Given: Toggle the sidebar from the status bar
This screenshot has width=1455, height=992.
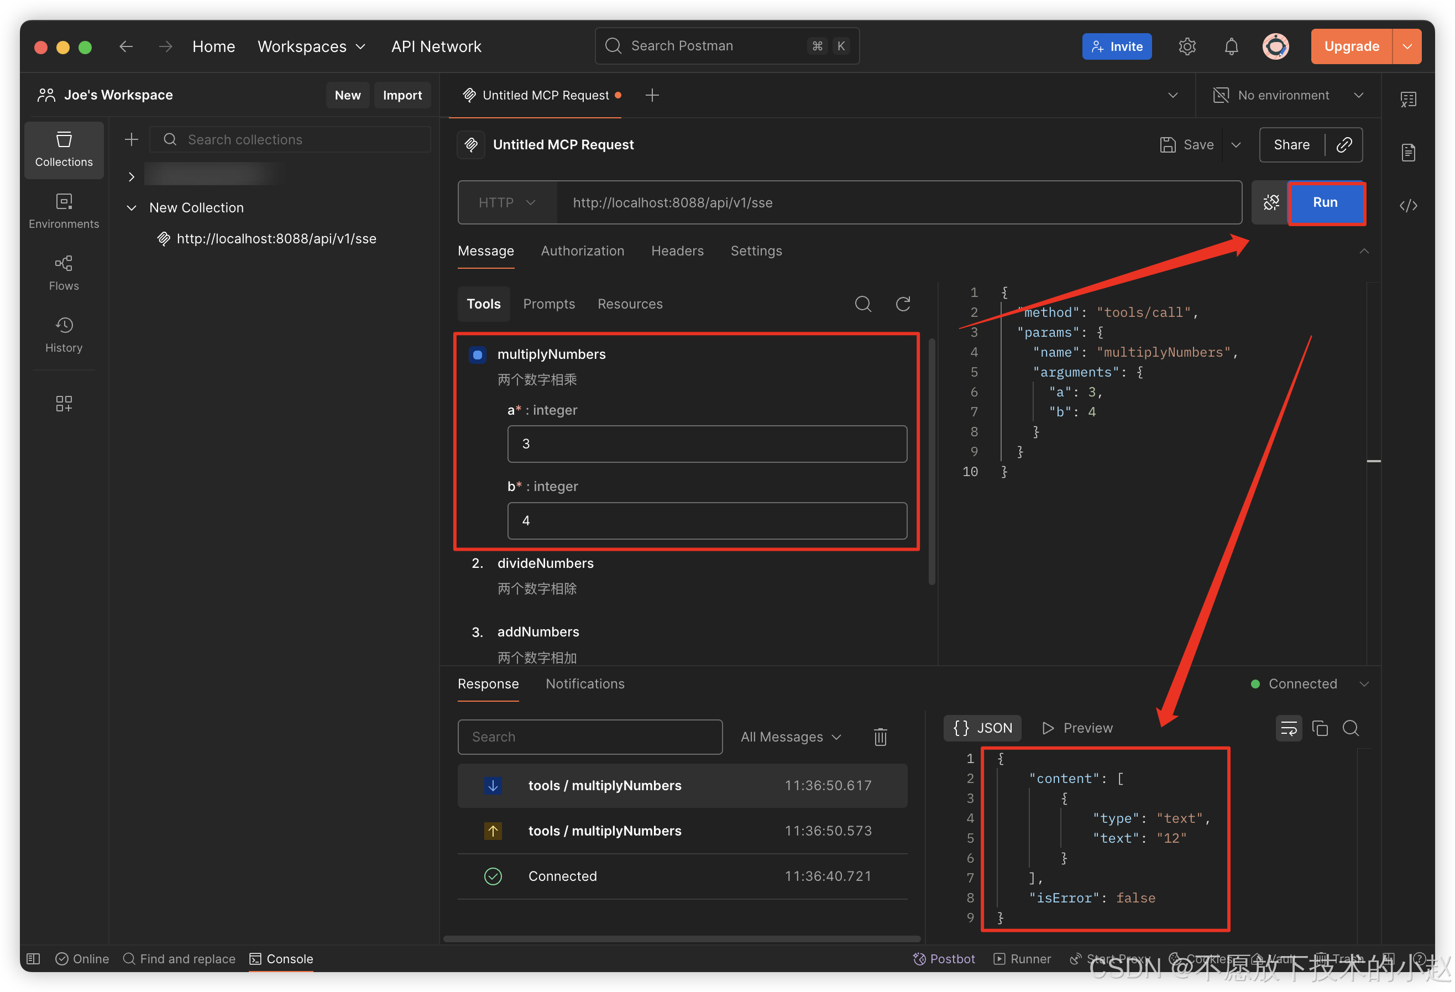Looking at the screenshot, I should tap(34, 958).
